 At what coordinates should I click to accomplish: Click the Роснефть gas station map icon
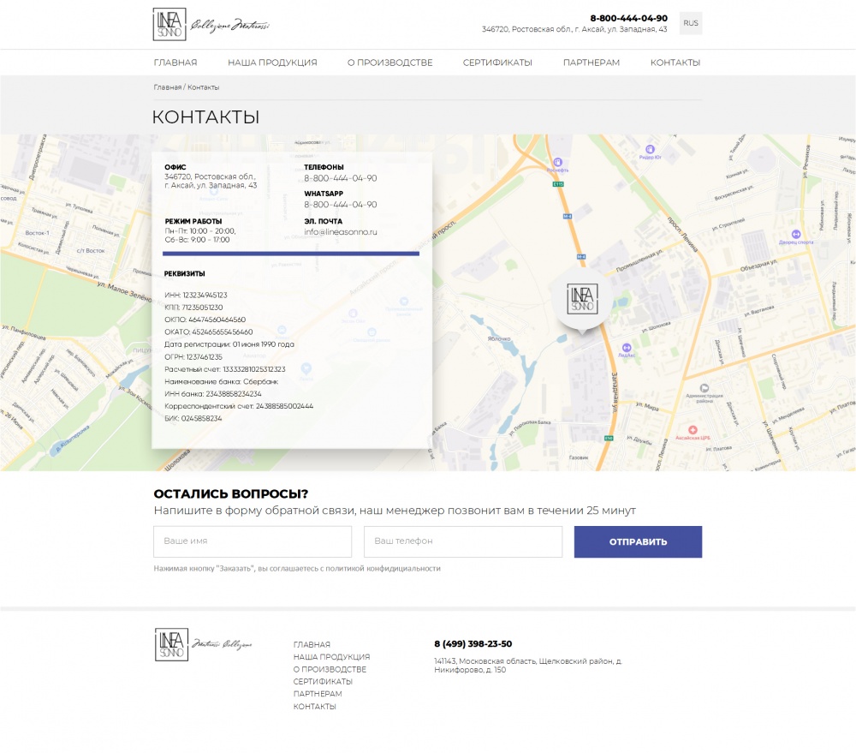(557, 161)
